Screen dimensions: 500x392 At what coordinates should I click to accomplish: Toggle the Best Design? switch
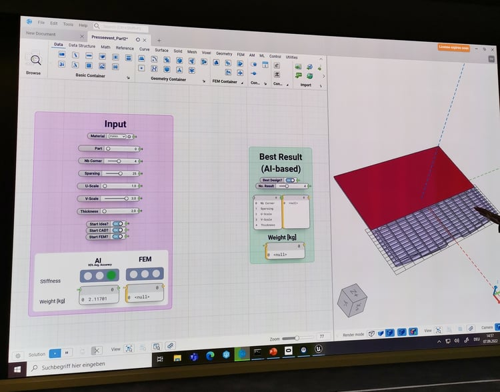[x=290, y=180]
